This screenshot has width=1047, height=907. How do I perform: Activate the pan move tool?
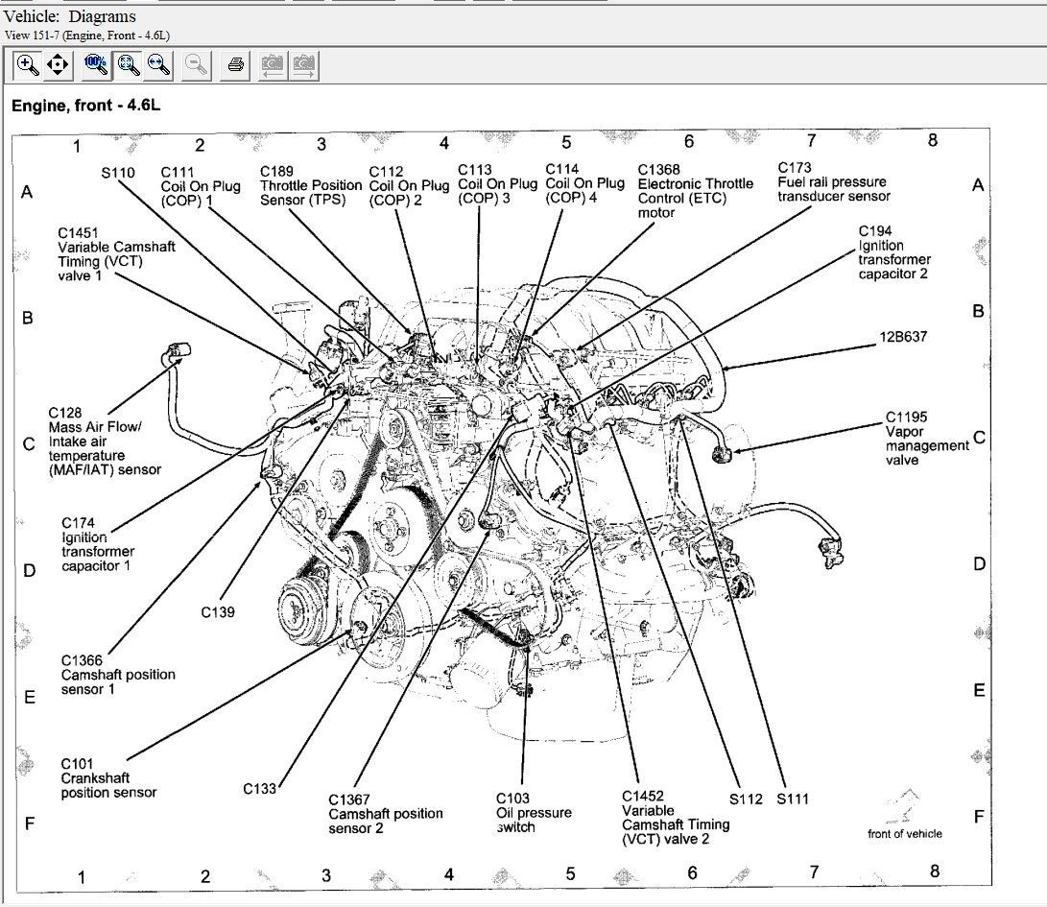[58, 65]
